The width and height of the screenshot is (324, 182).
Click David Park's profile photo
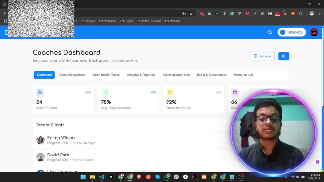coord(40,157)
